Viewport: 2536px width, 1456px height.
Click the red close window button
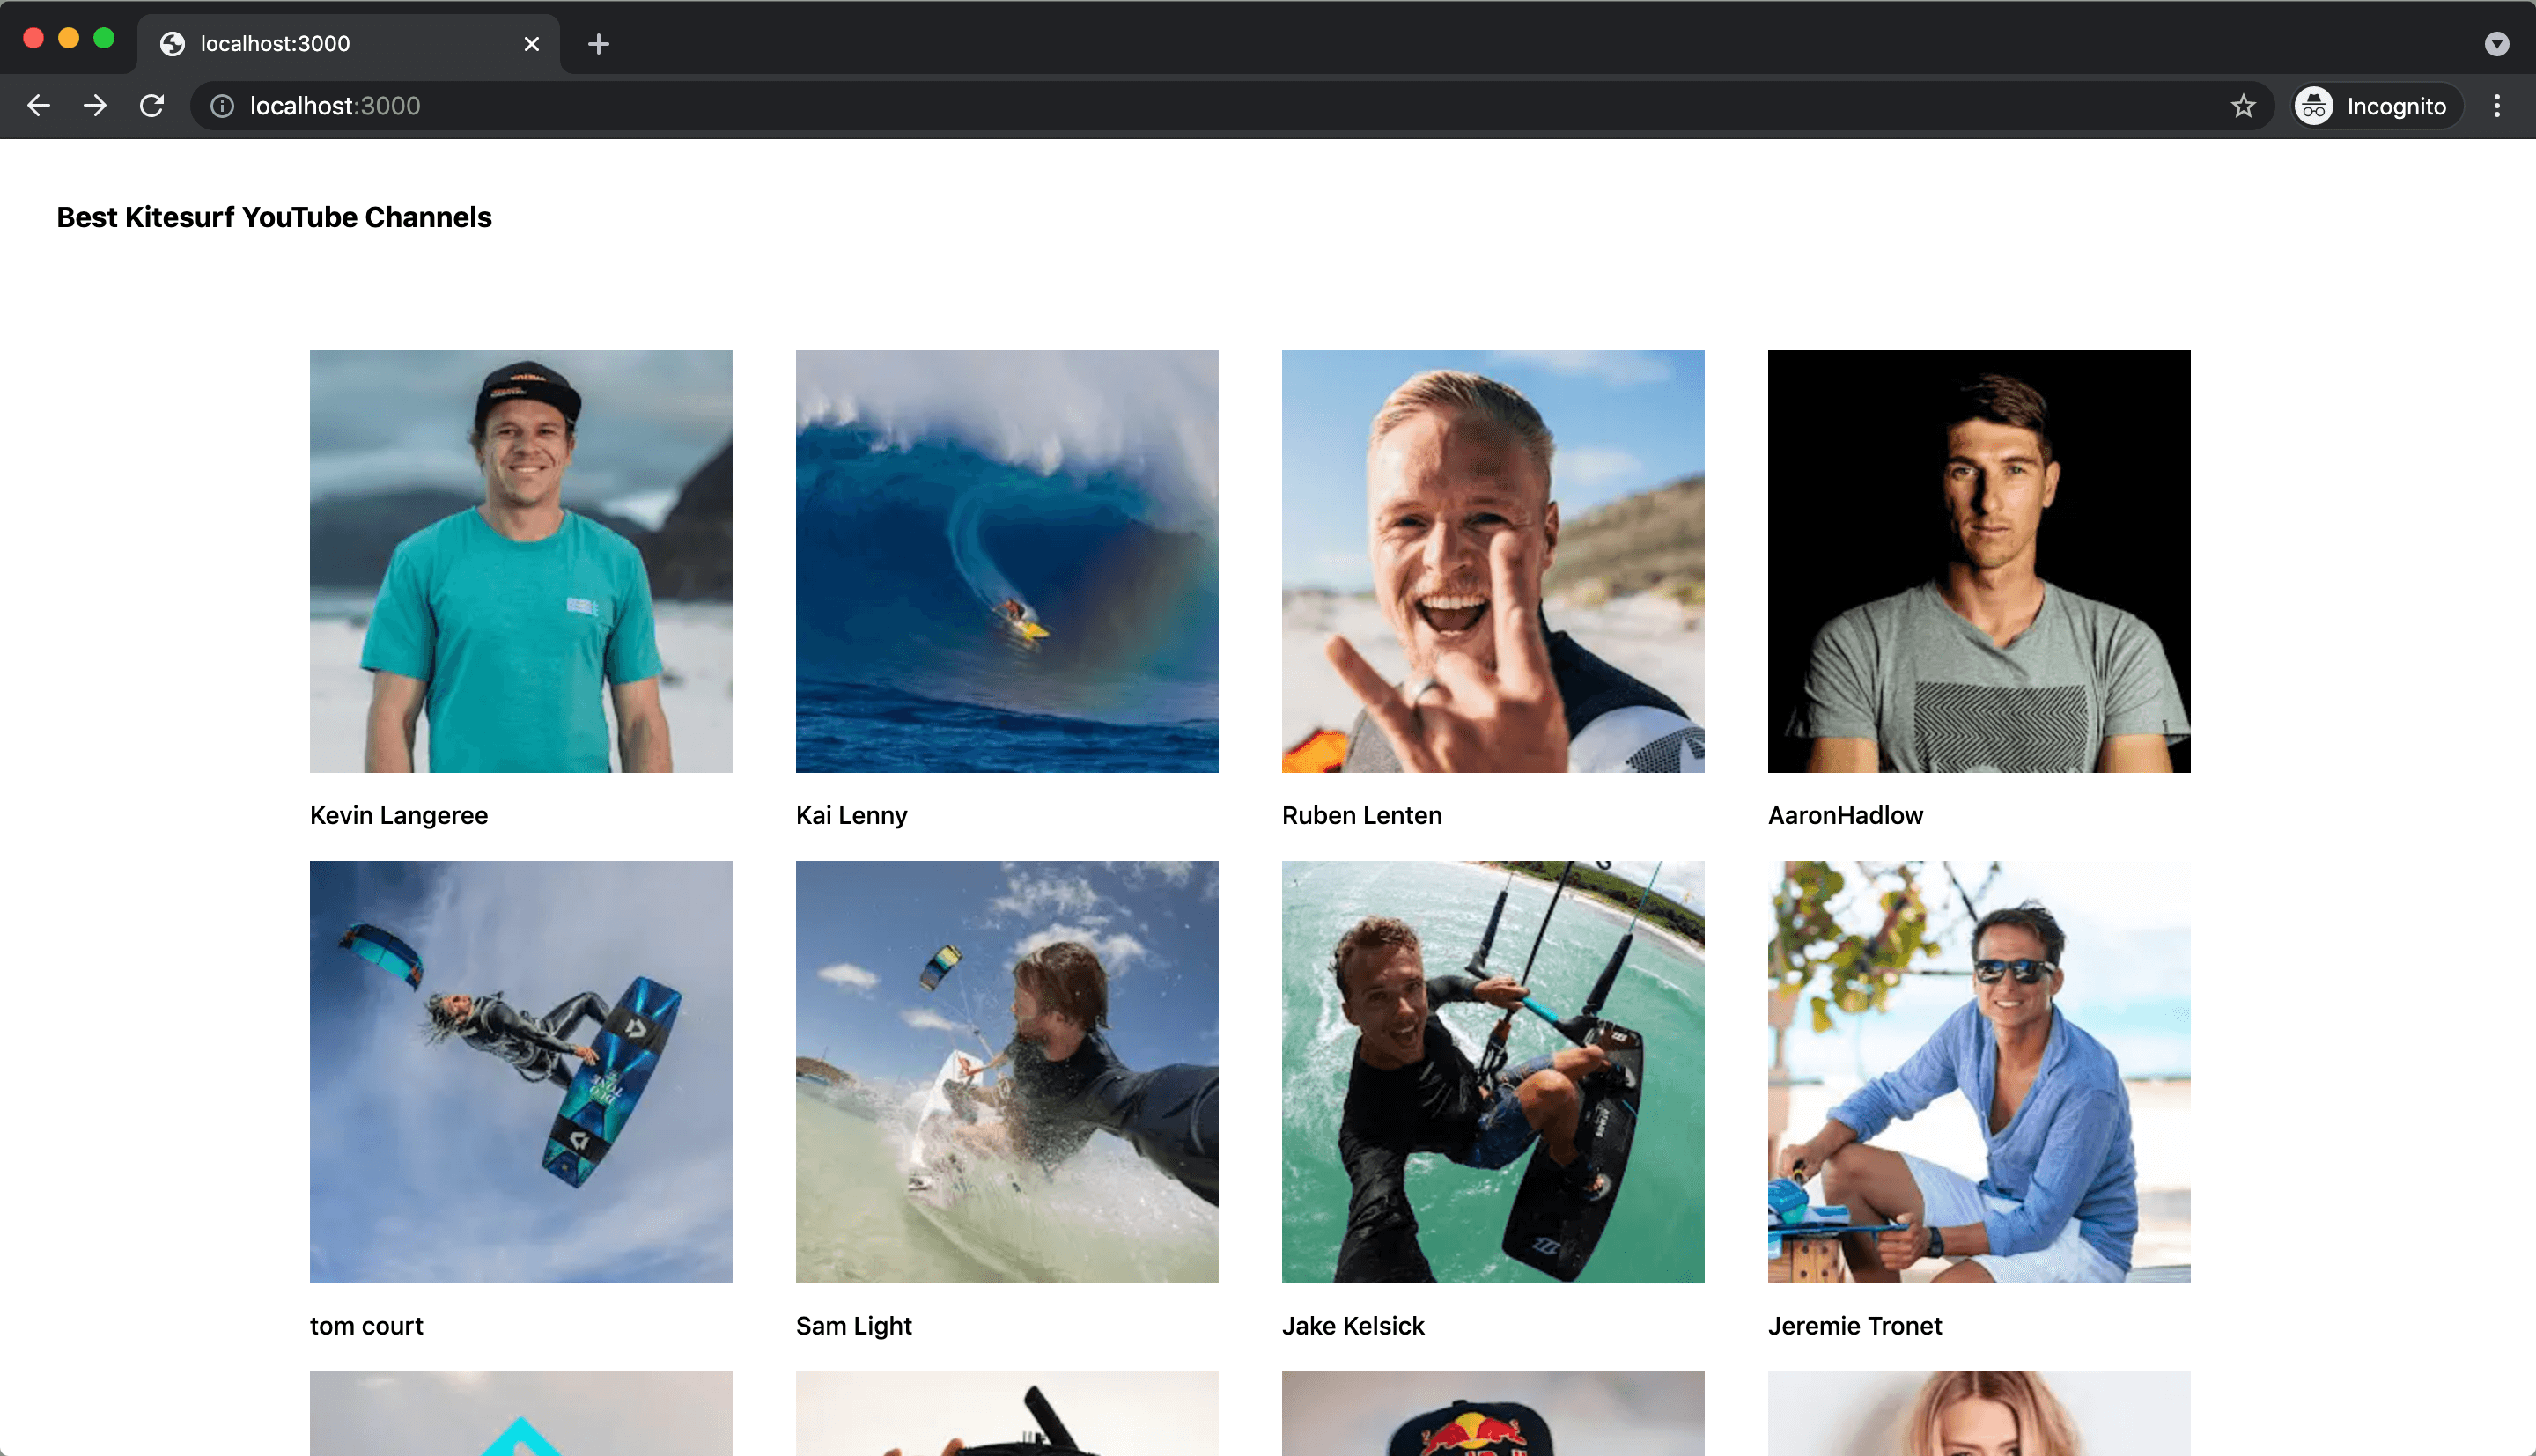point(33,39)
